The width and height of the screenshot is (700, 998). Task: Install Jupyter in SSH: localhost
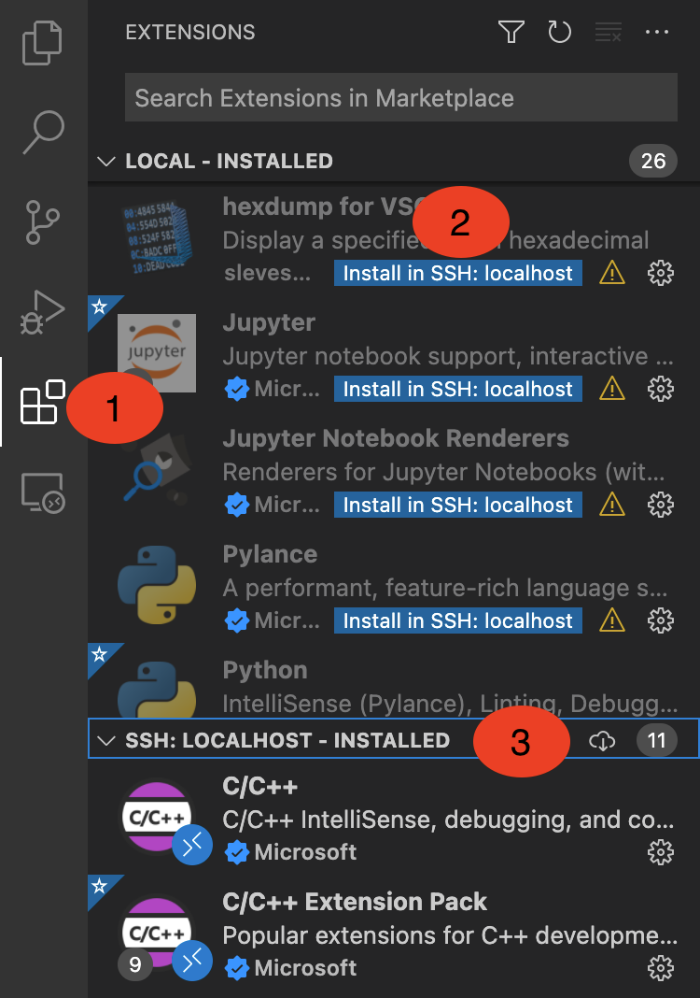click(457, 389)
